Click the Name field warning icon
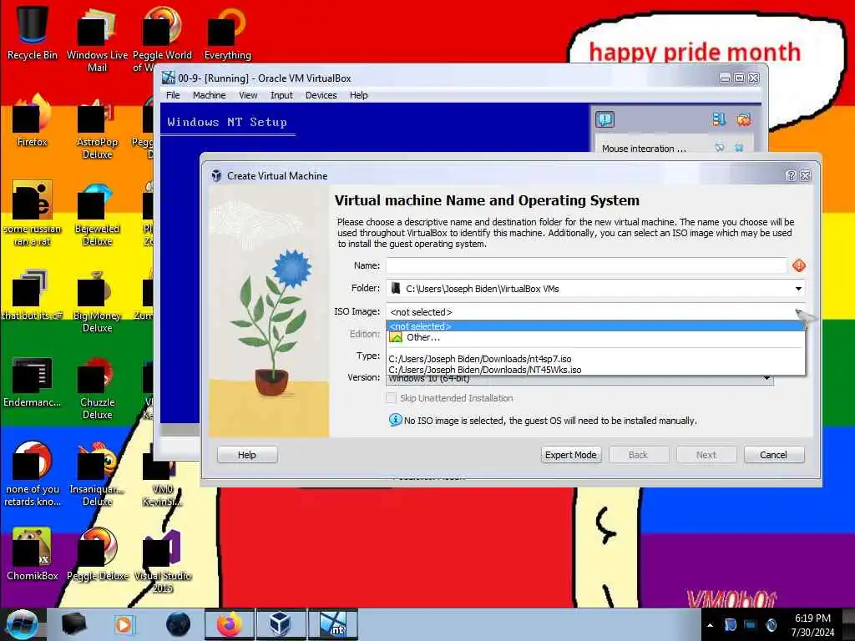855x641 pixels. pyautogui.click(x=799, y=265)
